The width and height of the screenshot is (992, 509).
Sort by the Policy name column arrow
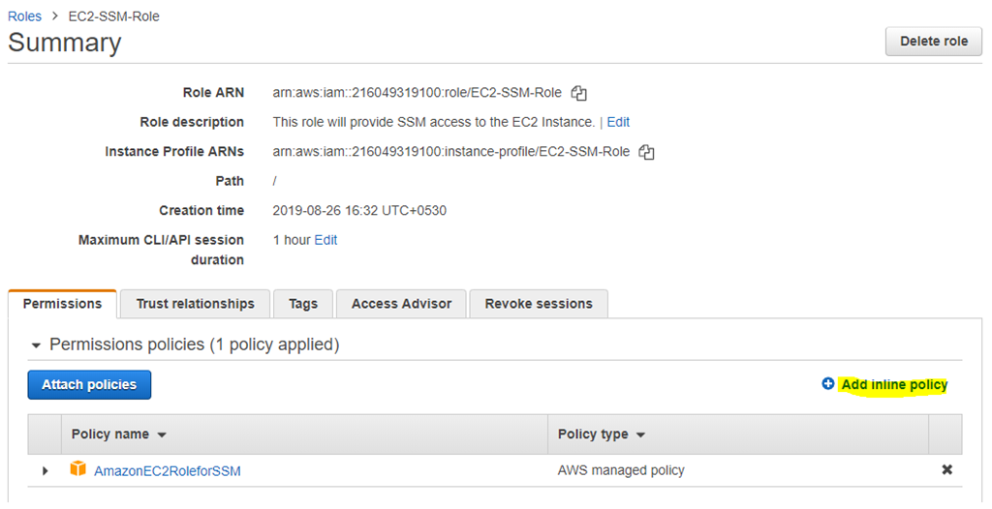click(x=162, y=435)
